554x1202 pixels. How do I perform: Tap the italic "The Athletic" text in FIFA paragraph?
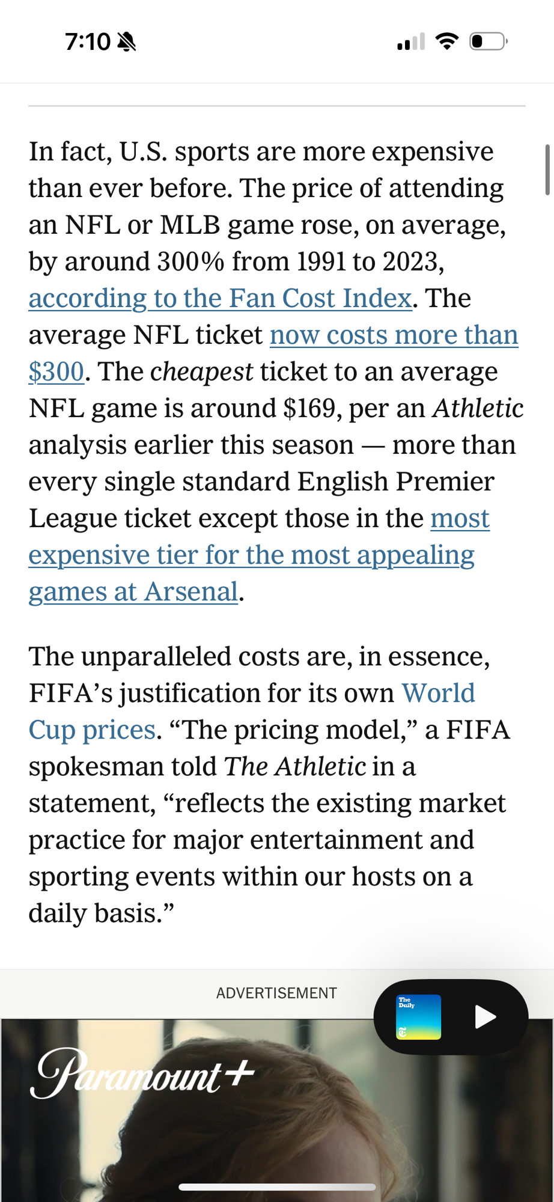[x=294, y=766]
